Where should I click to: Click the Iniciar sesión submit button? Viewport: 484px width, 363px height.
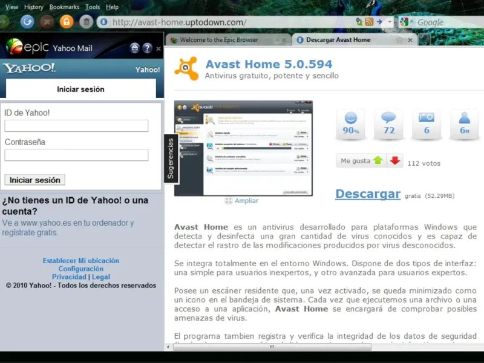point(35,180)
